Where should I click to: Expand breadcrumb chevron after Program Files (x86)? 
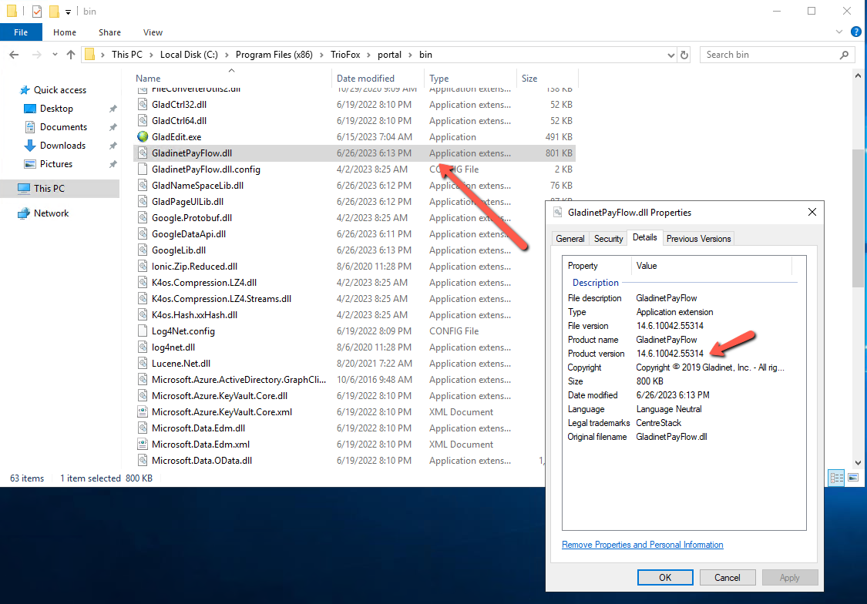tap(322, 55)
